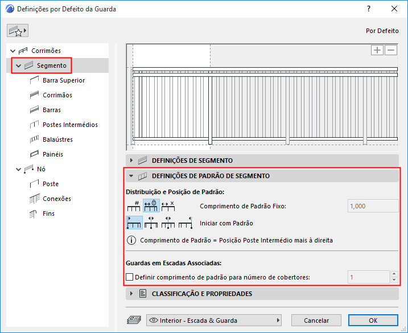408x333 pixels.
Task: Collapse the Corrimões tree group
Action: 13,51
